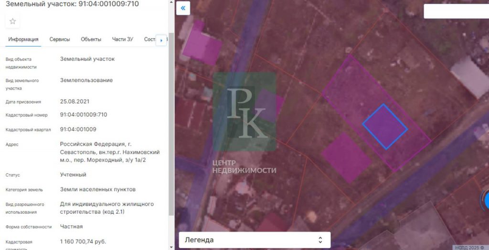Select cadastral number value 91:04:001009:710
Viewport: 489px width, 250px height.
click(84, 114)
